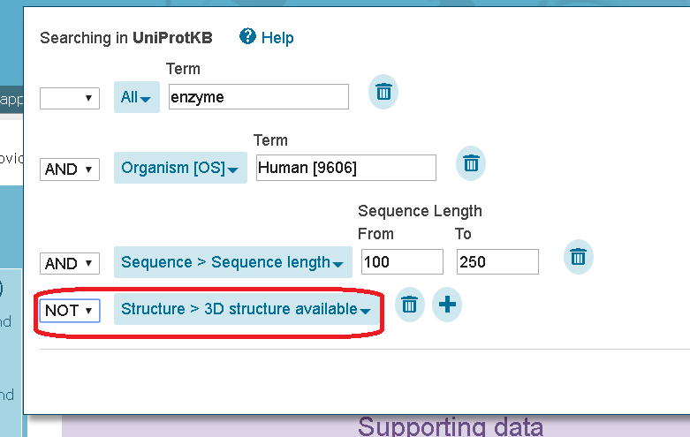Change the AND operator for Sequence length row
Screen dimensions: 690x437
click(x=70, y=263)
